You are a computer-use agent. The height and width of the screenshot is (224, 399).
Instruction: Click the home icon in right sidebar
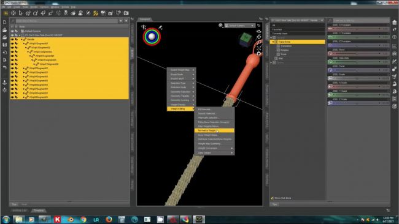point(395,22)
